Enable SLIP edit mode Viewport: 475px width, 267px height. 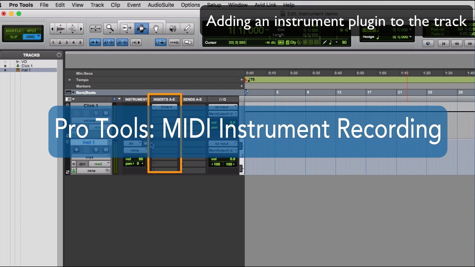coord(14,37)
